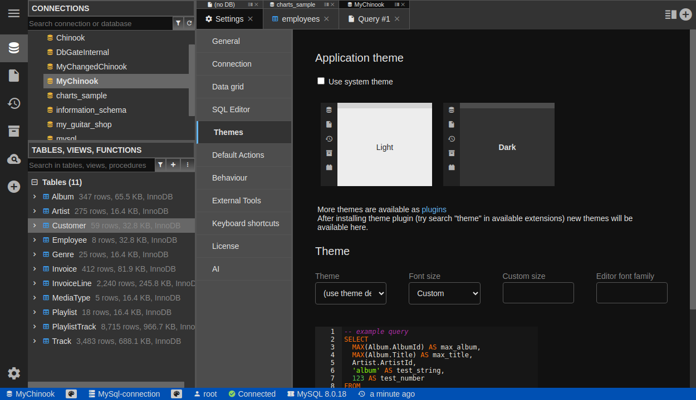Enable the Use system theme checkbox
This screenshot has height=400, width=696.
321,81
